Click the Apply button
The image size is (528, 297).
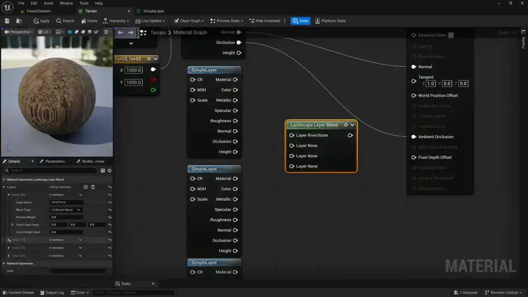41,21
